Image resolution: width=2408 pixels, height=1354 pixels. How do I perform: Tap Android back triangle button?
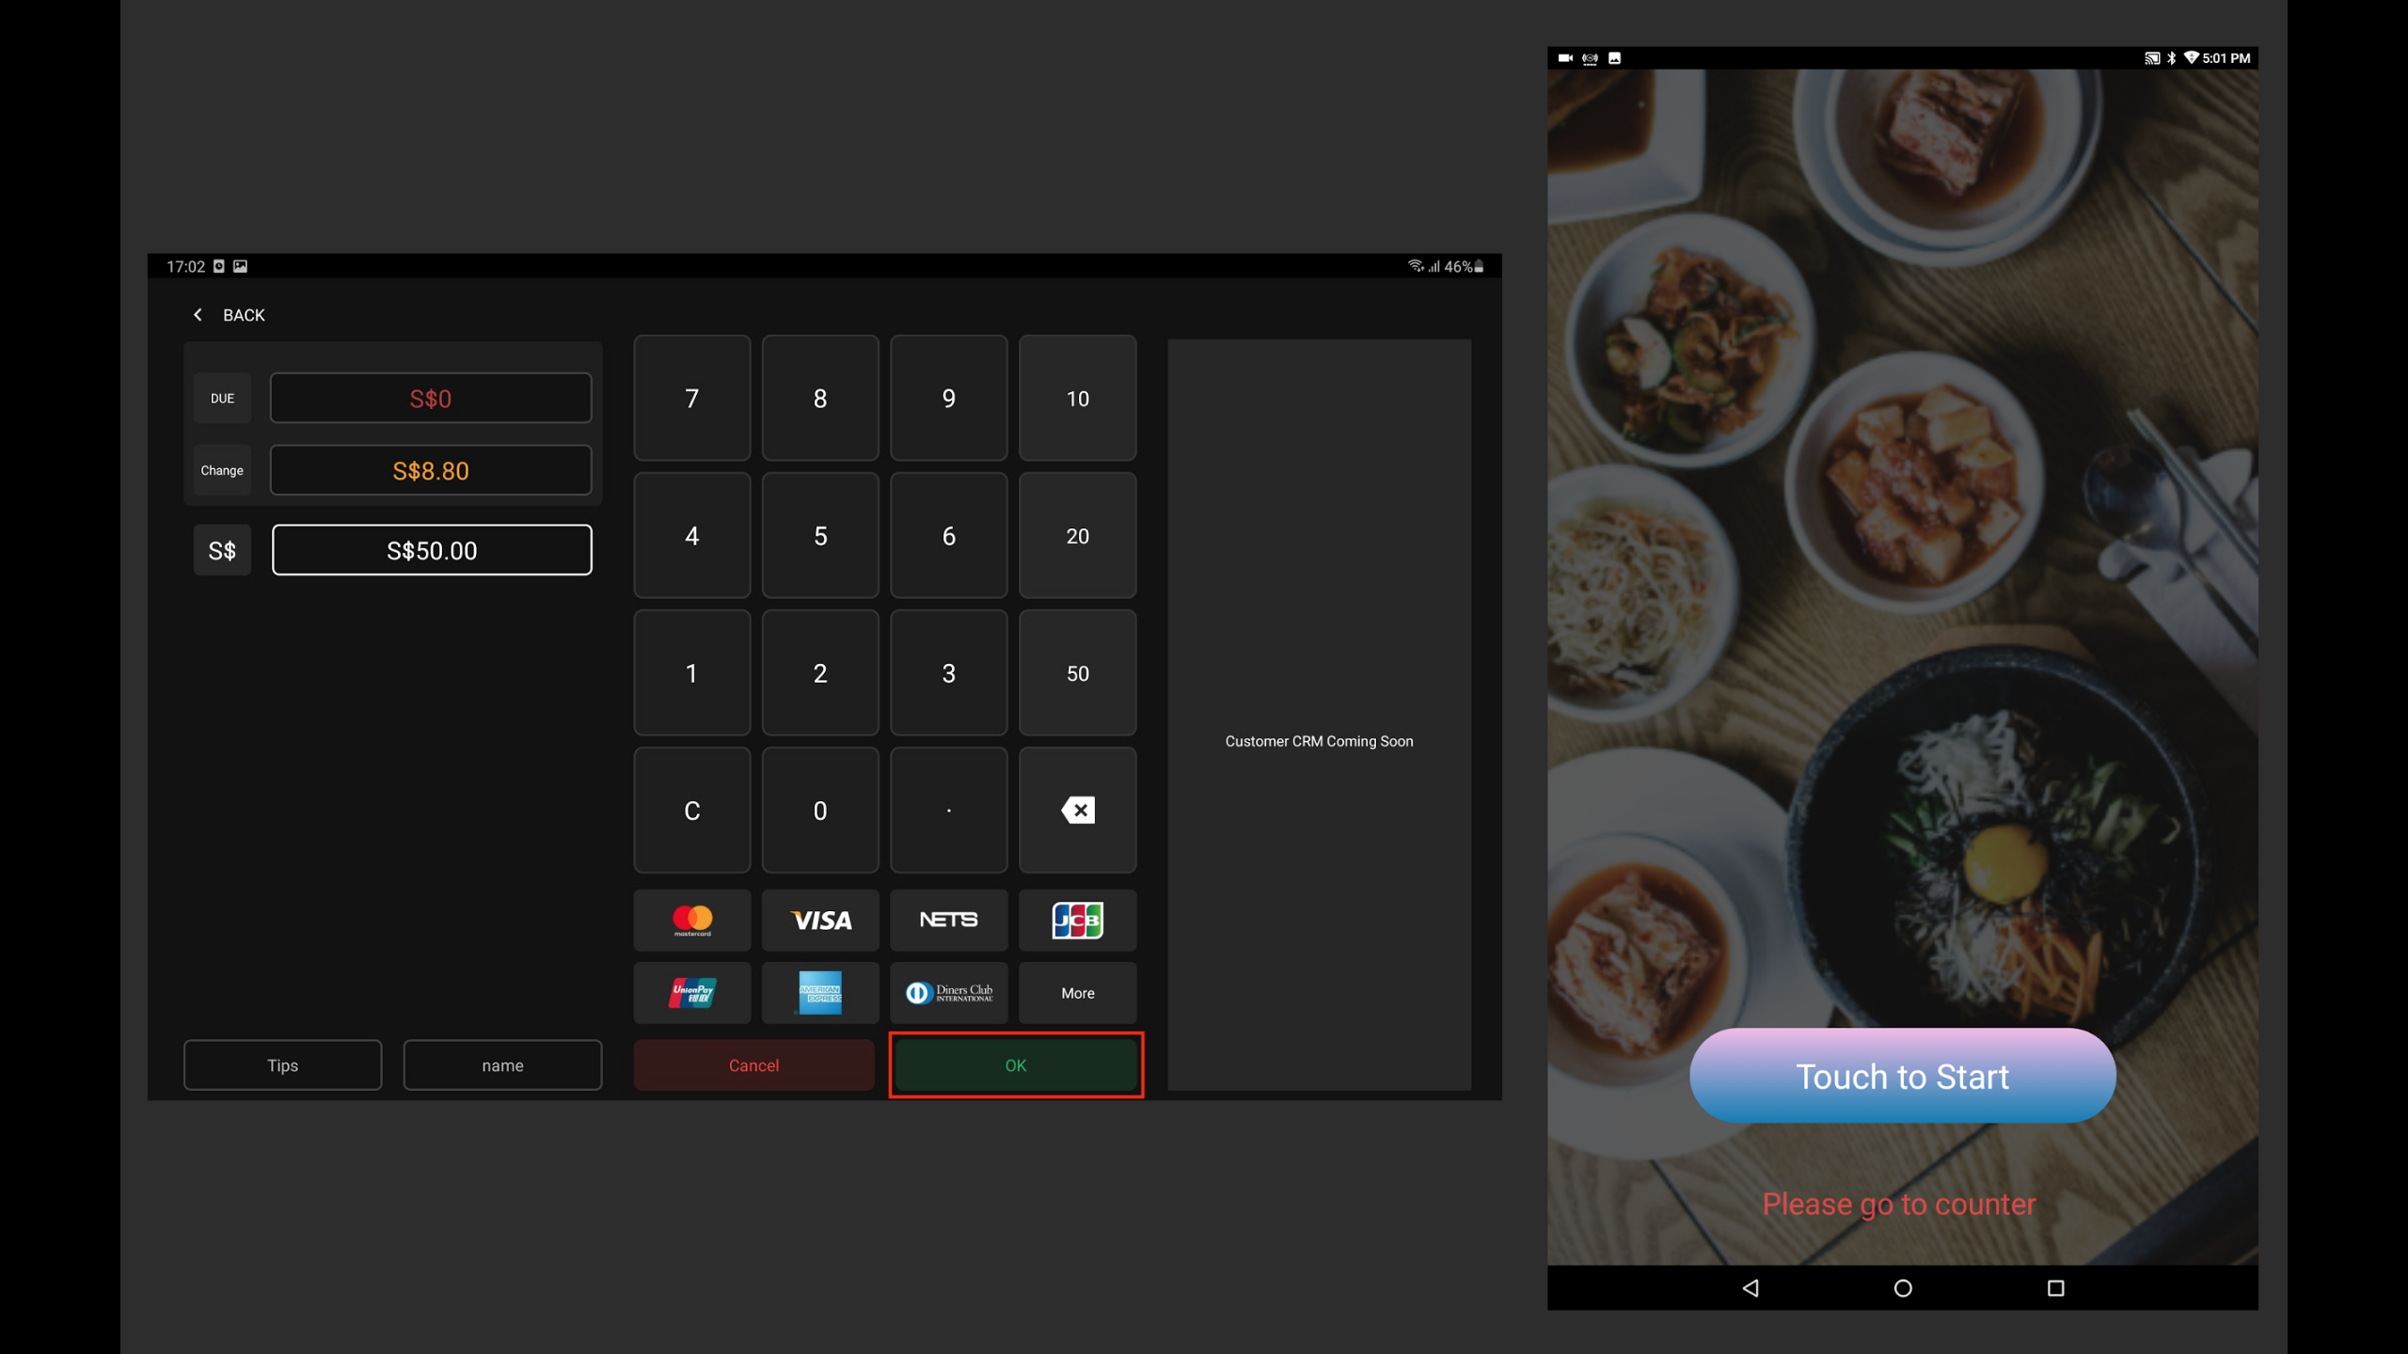click(x=1750, y=1288)
